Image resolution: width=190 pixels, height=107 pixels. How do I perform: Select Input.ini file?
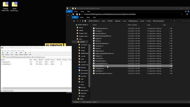tap(98, 48)
